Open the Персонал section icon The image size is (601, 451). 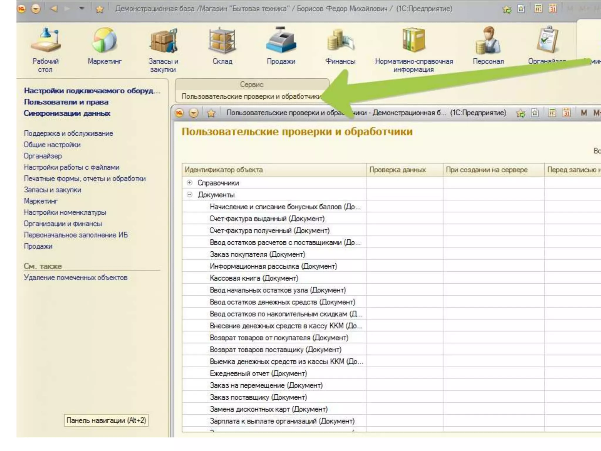click(488, 41)
